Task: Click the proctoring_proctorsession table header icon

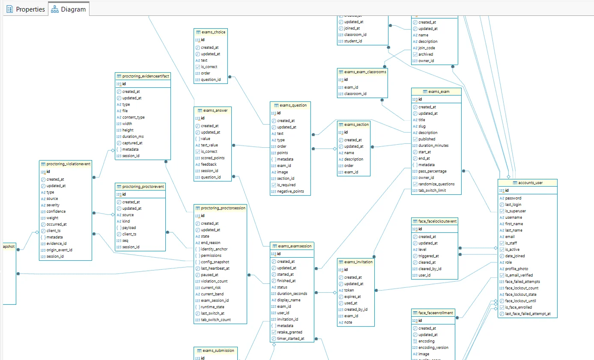Action: [x=198, y=208]
